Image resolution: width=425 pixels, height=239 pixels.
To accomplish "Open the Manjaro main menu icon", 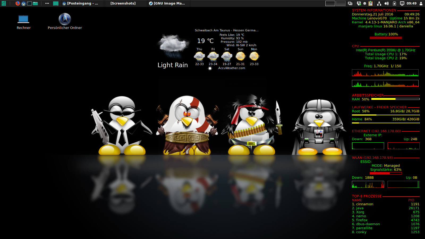I will (x=3, y=3).
